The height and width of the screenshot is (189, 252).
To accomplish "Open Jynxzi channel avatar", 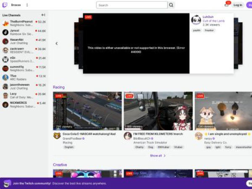I will [5, 32].
